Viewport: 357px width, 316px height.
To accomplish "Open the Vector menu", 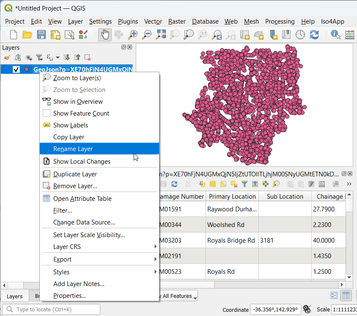I will point(153,22).
